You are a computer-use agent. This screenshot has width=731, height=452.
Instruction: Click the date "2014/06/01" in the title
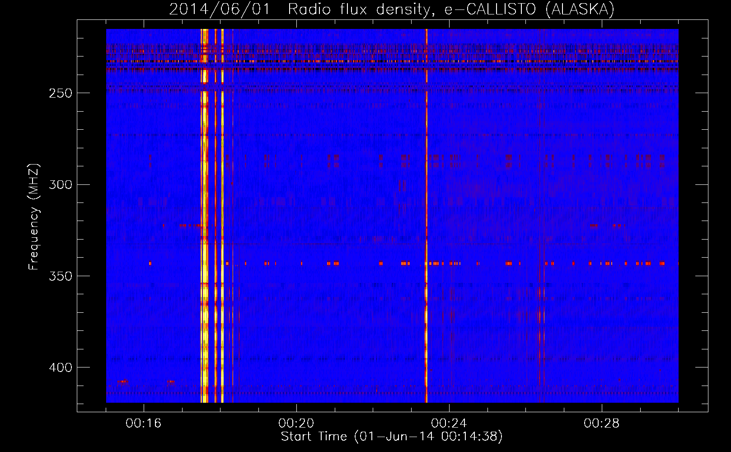point(219,9)
